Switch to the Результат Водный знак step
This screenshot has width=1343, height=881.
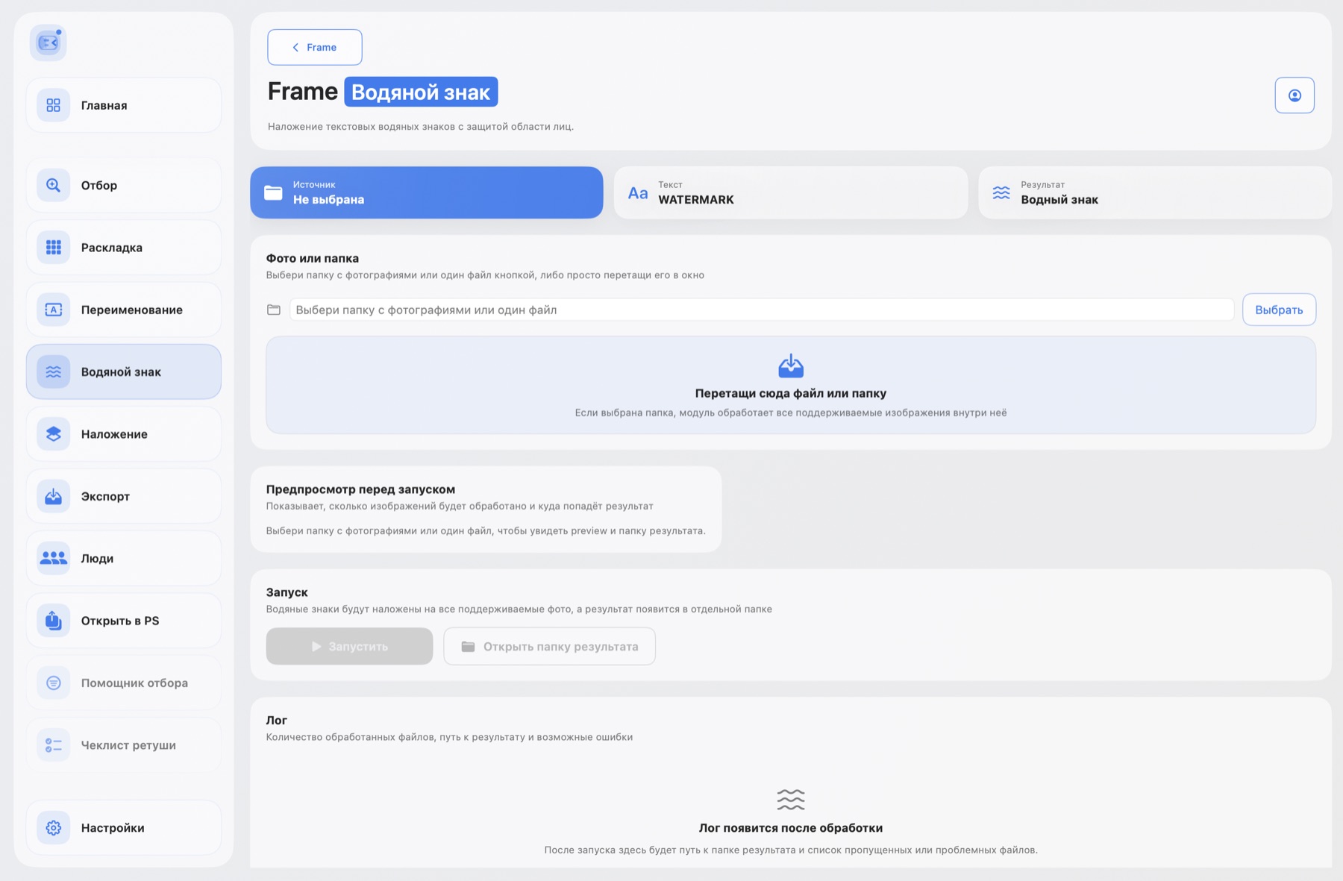pyautogui.click(x=1155, y=192)
